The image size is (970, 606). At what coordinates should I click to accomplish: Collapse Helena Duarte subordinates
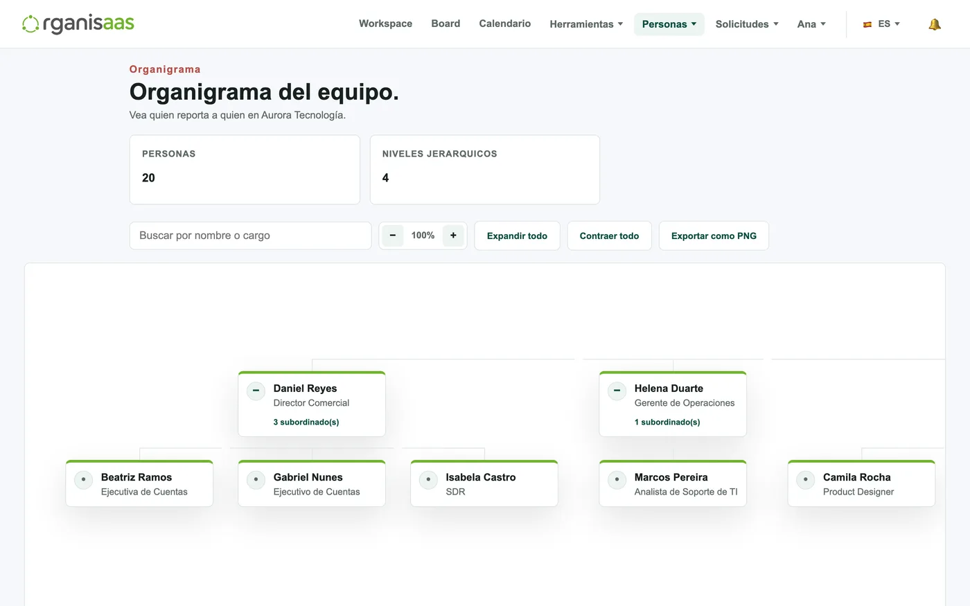[617, 391]
